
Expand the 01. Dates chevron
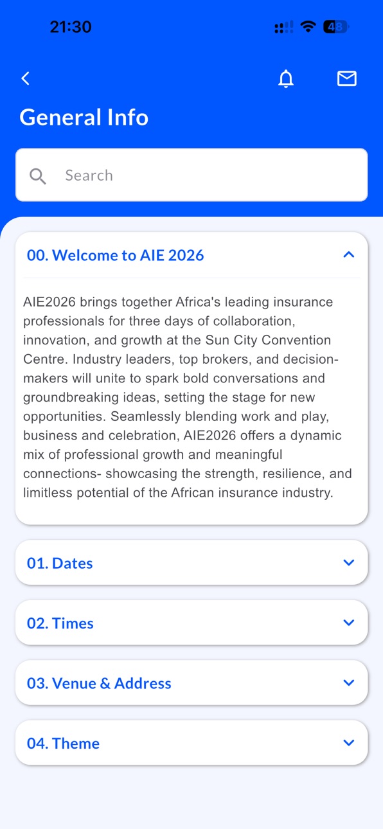pyautogui.click(x=349, y=563)
